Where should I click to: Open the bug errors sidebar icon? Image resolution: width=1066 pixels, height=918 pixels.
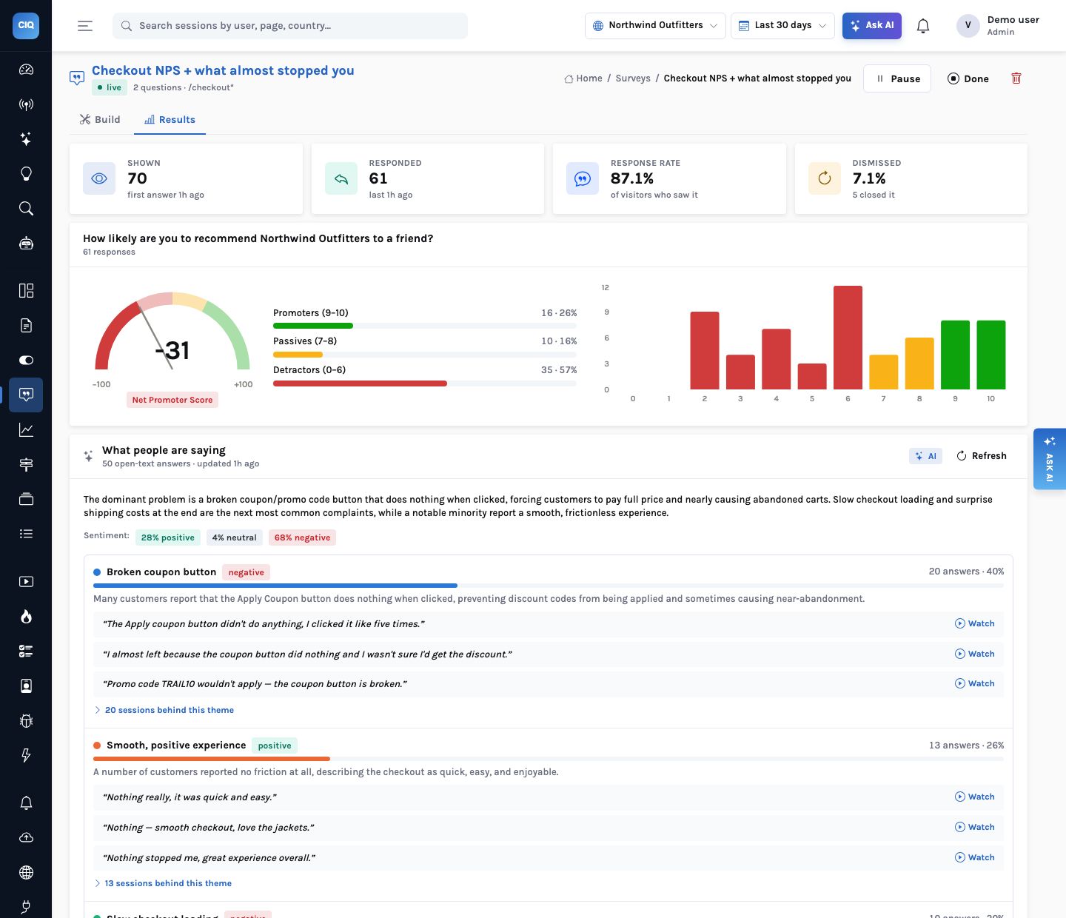pos(26,721)
